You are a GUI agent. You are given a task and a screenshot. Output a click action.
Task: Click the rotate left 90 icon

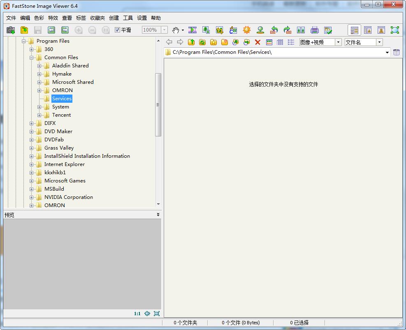point(274,30)
